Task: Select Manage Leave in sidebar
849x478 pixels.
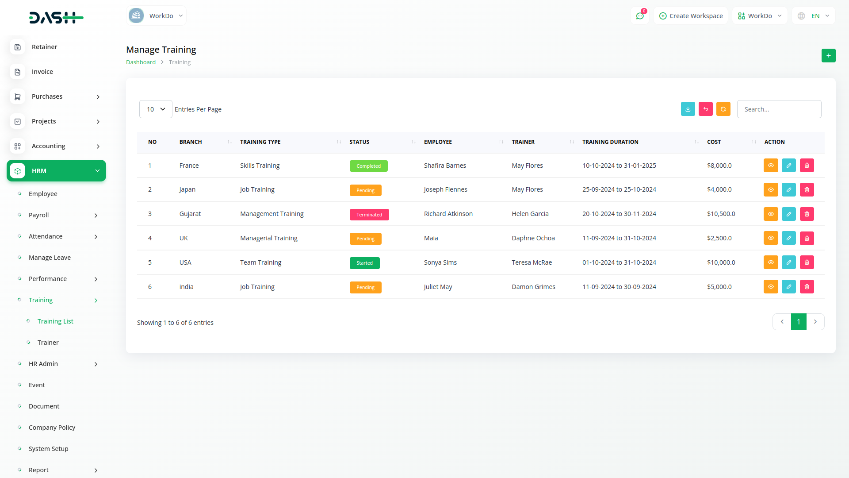Action: coord(50,258)
